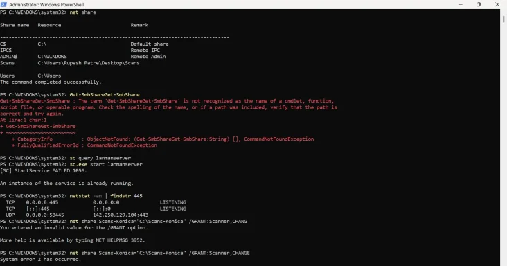Click the 'At line:1 char:1' error line
The width and height of the screenshot is (507, 266).
(24, 120)
